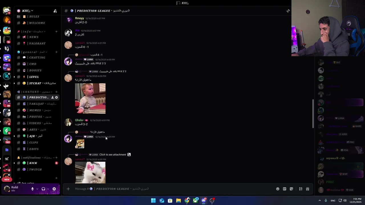365x205 pixels.
Task: Create invite for PREDICTION channel
Action: [x=52, y=97]
